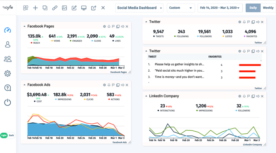Click Facebook Pages widget copy icon
This screenshot has width=276, height=153.
(118, 27)
